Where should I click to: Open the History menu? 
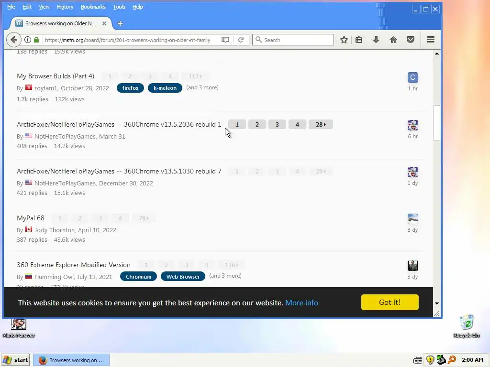(x=65, y=7)
